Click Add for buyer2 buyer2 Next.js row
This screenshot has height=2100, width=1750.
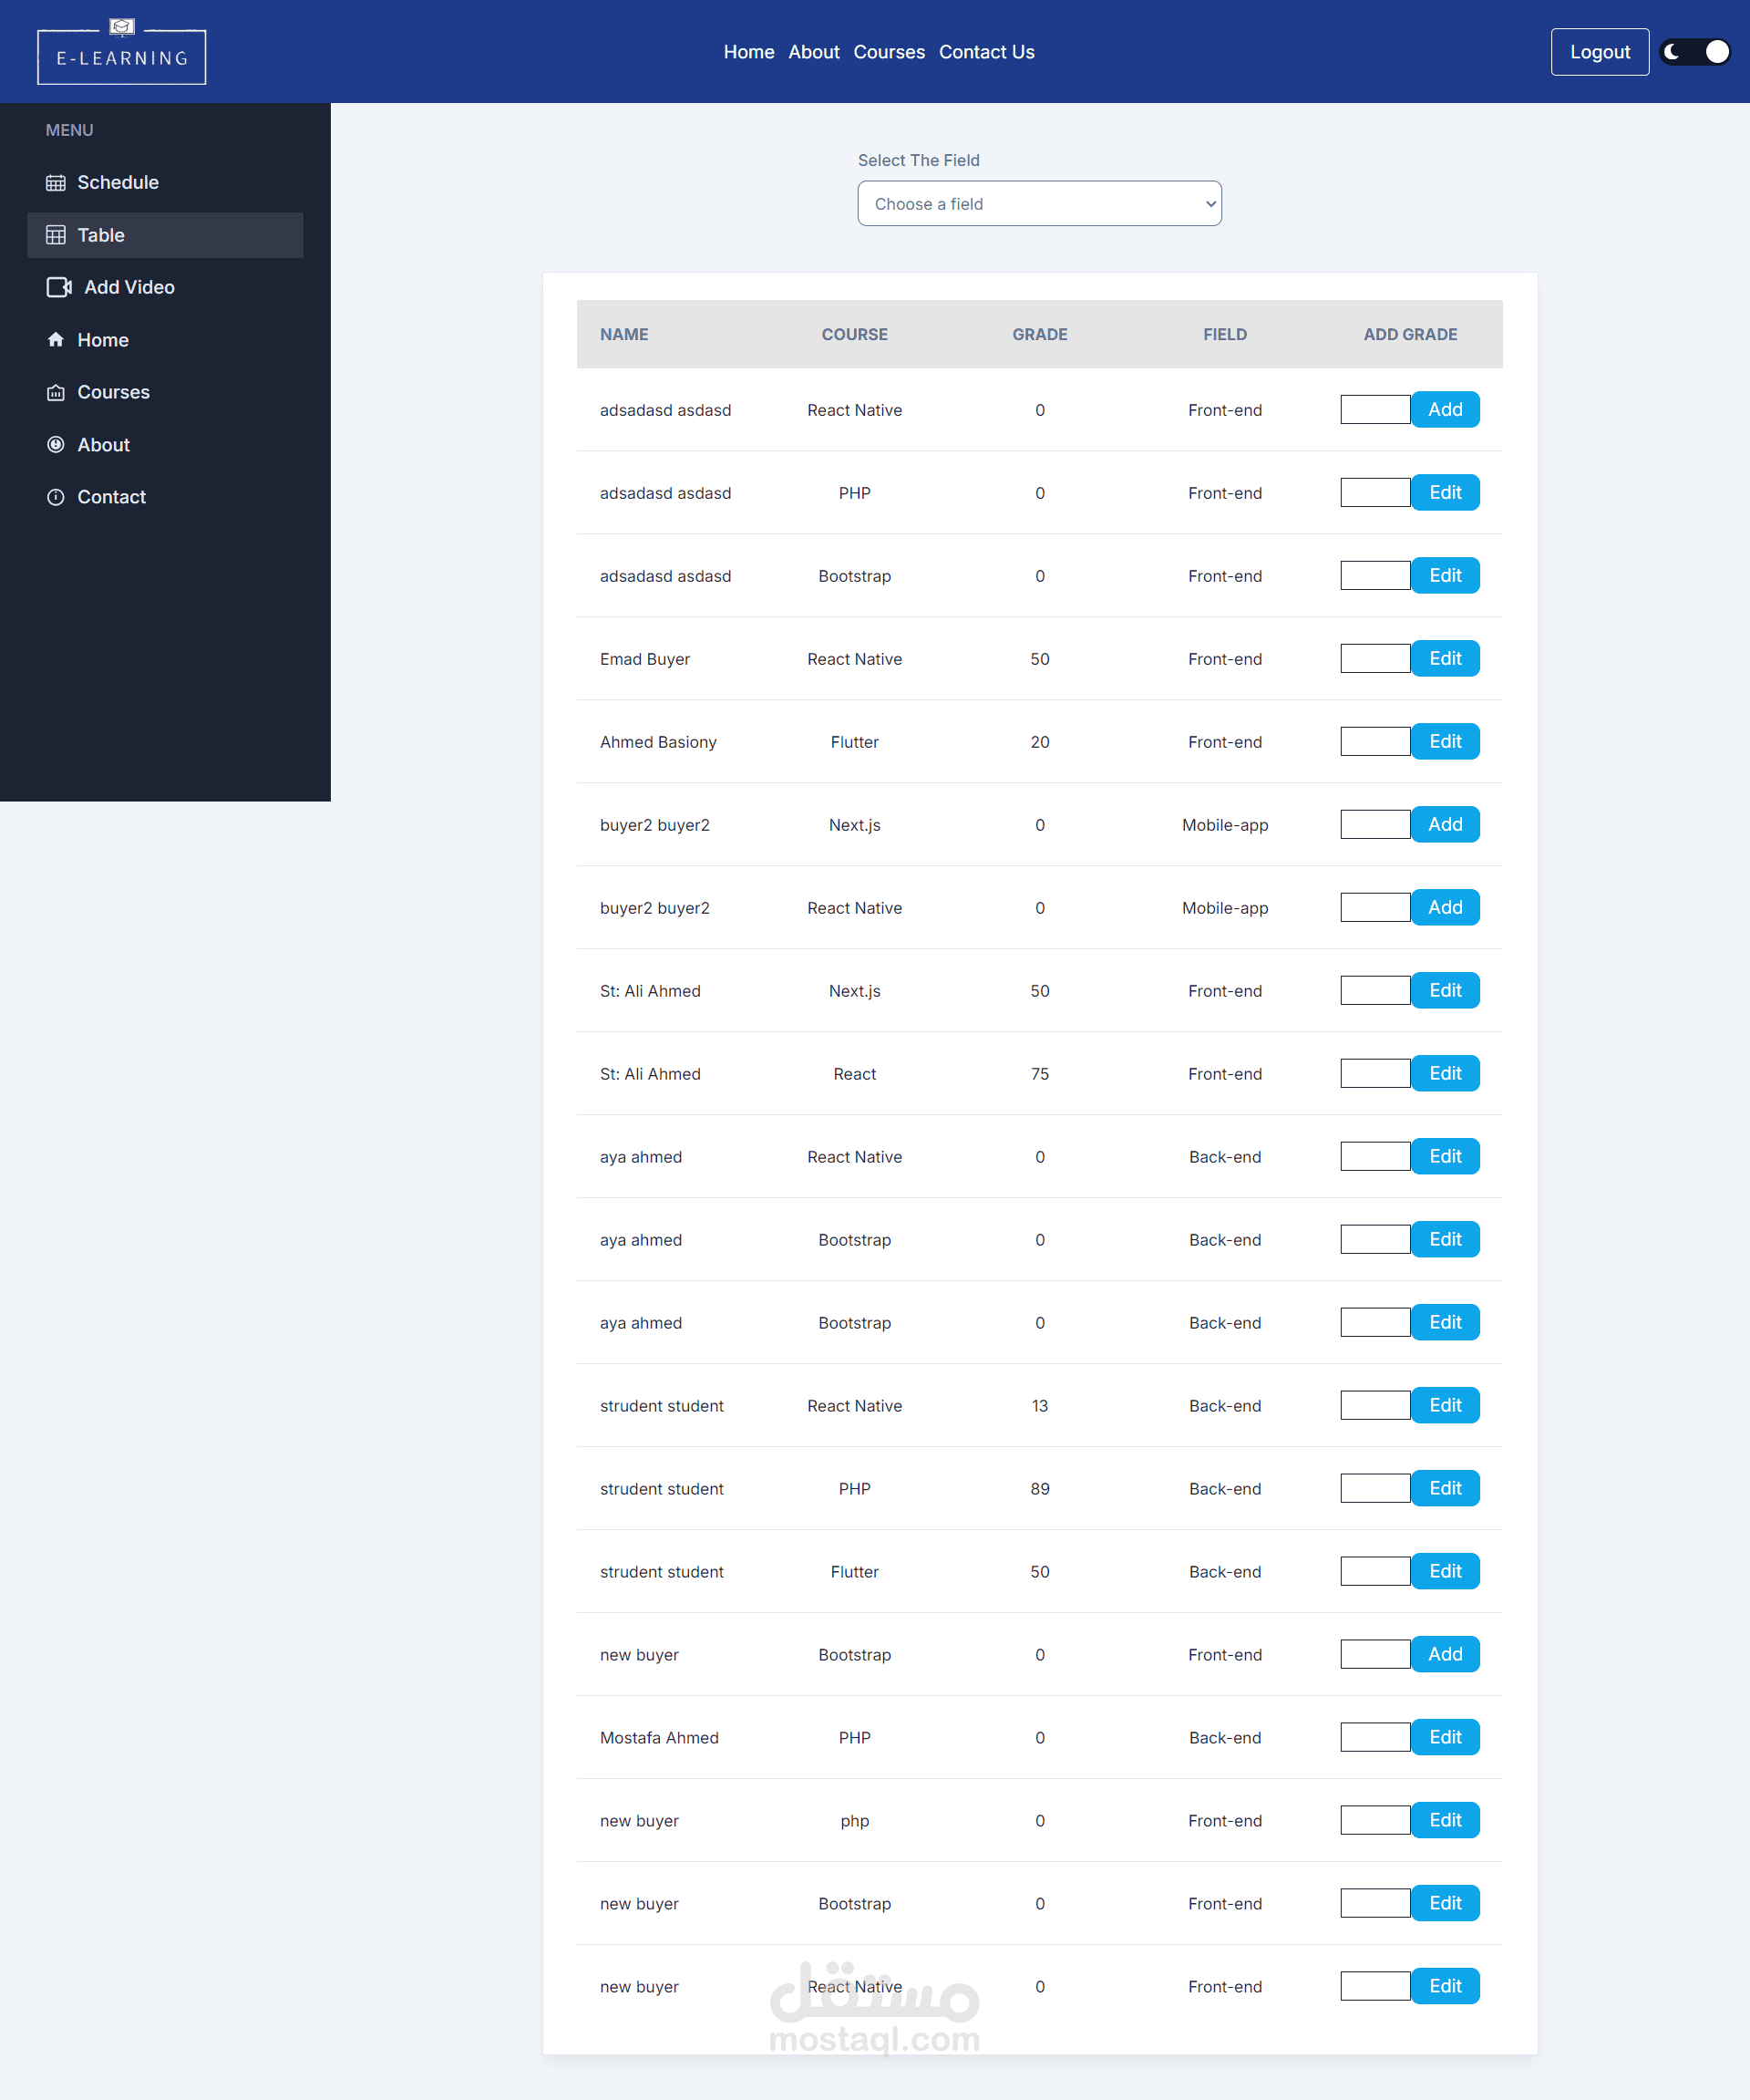point(1444,825)
